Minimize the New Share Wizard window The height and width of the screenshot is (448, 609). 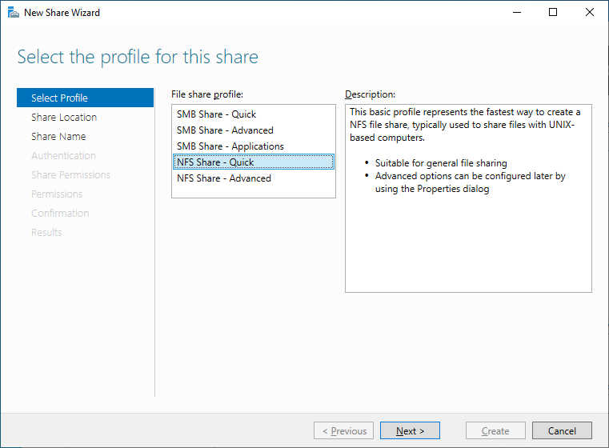(516, 13)
